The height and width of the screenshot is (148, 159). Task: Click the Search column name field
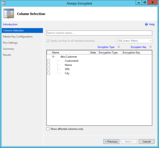point(99,33)
